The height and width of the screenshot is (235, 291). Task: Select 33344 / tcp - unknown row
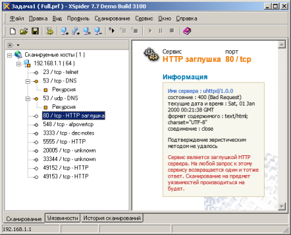click(70, 159)
